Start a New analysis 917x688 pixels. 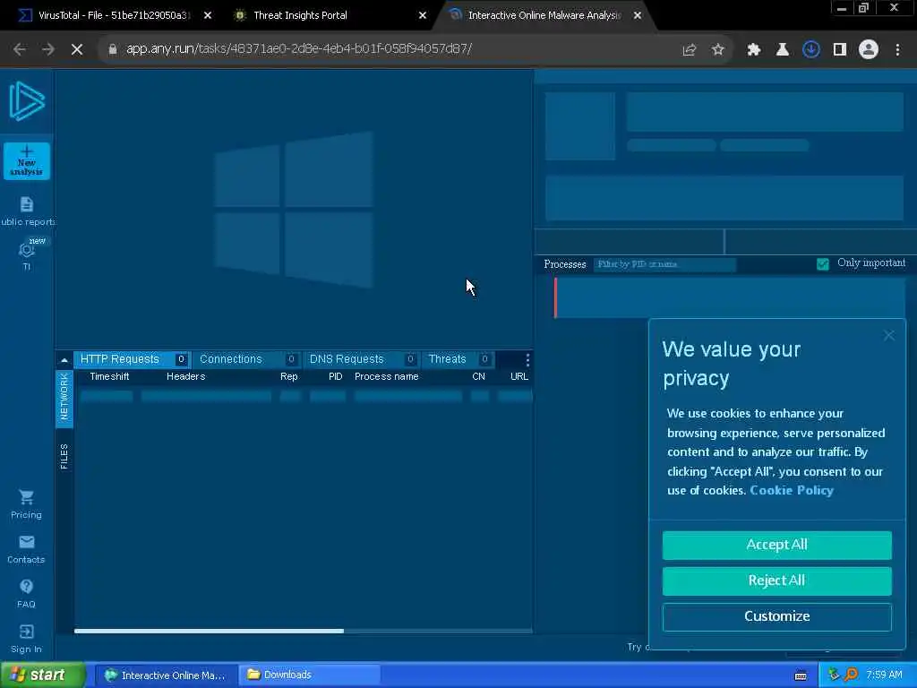tap(27, 161)
